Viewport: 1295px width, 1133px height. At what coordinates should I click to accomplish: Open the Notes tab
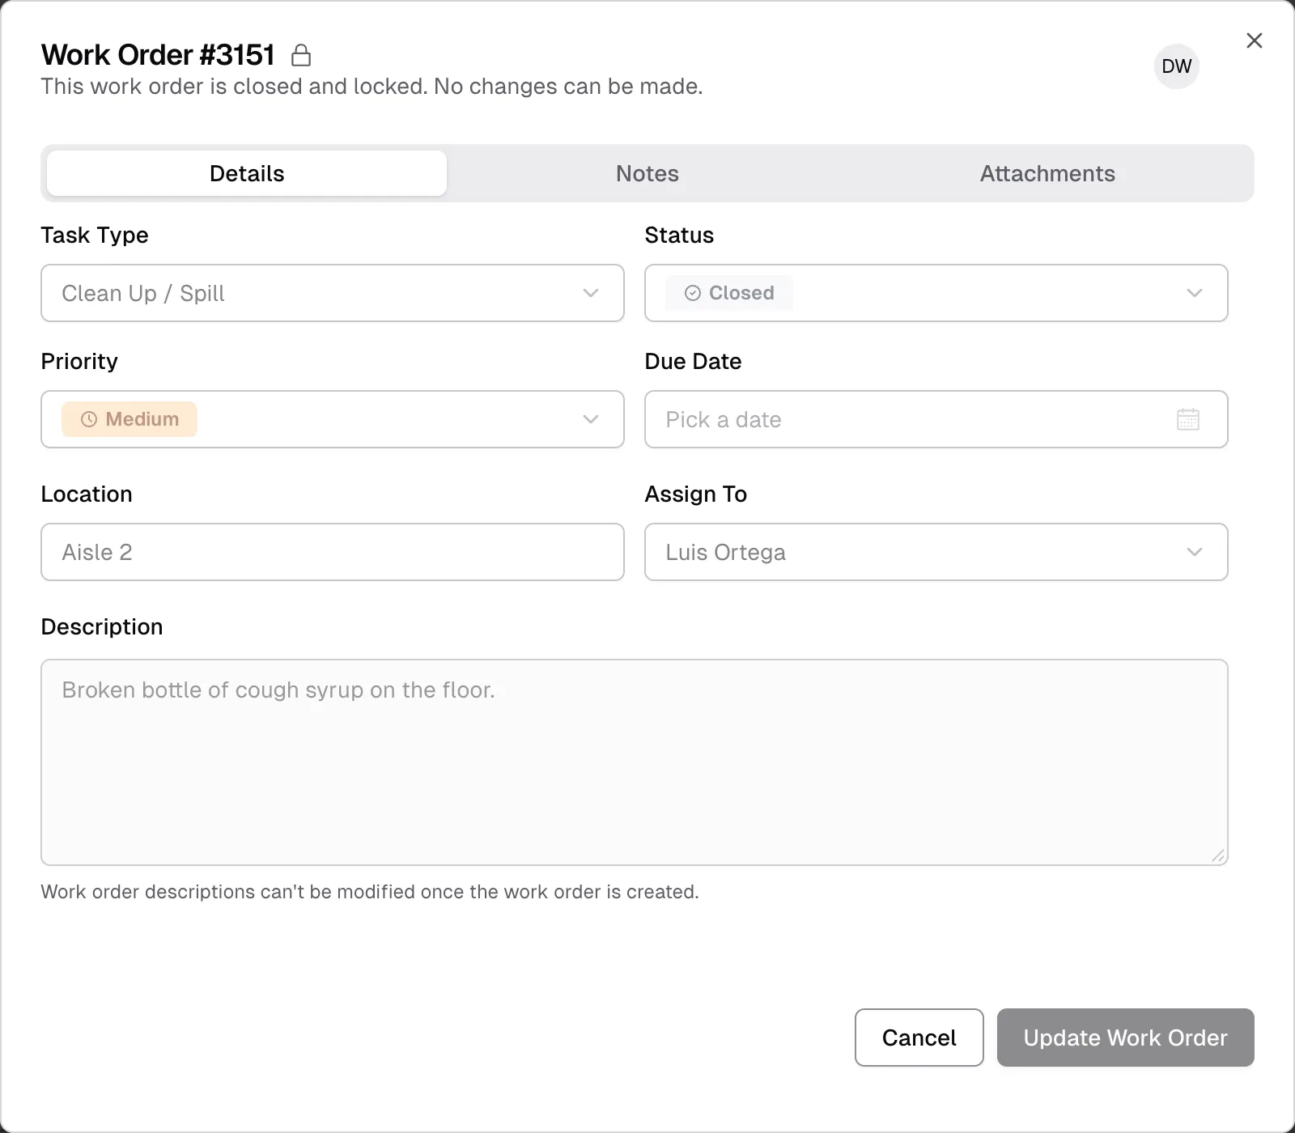point(647,173)
